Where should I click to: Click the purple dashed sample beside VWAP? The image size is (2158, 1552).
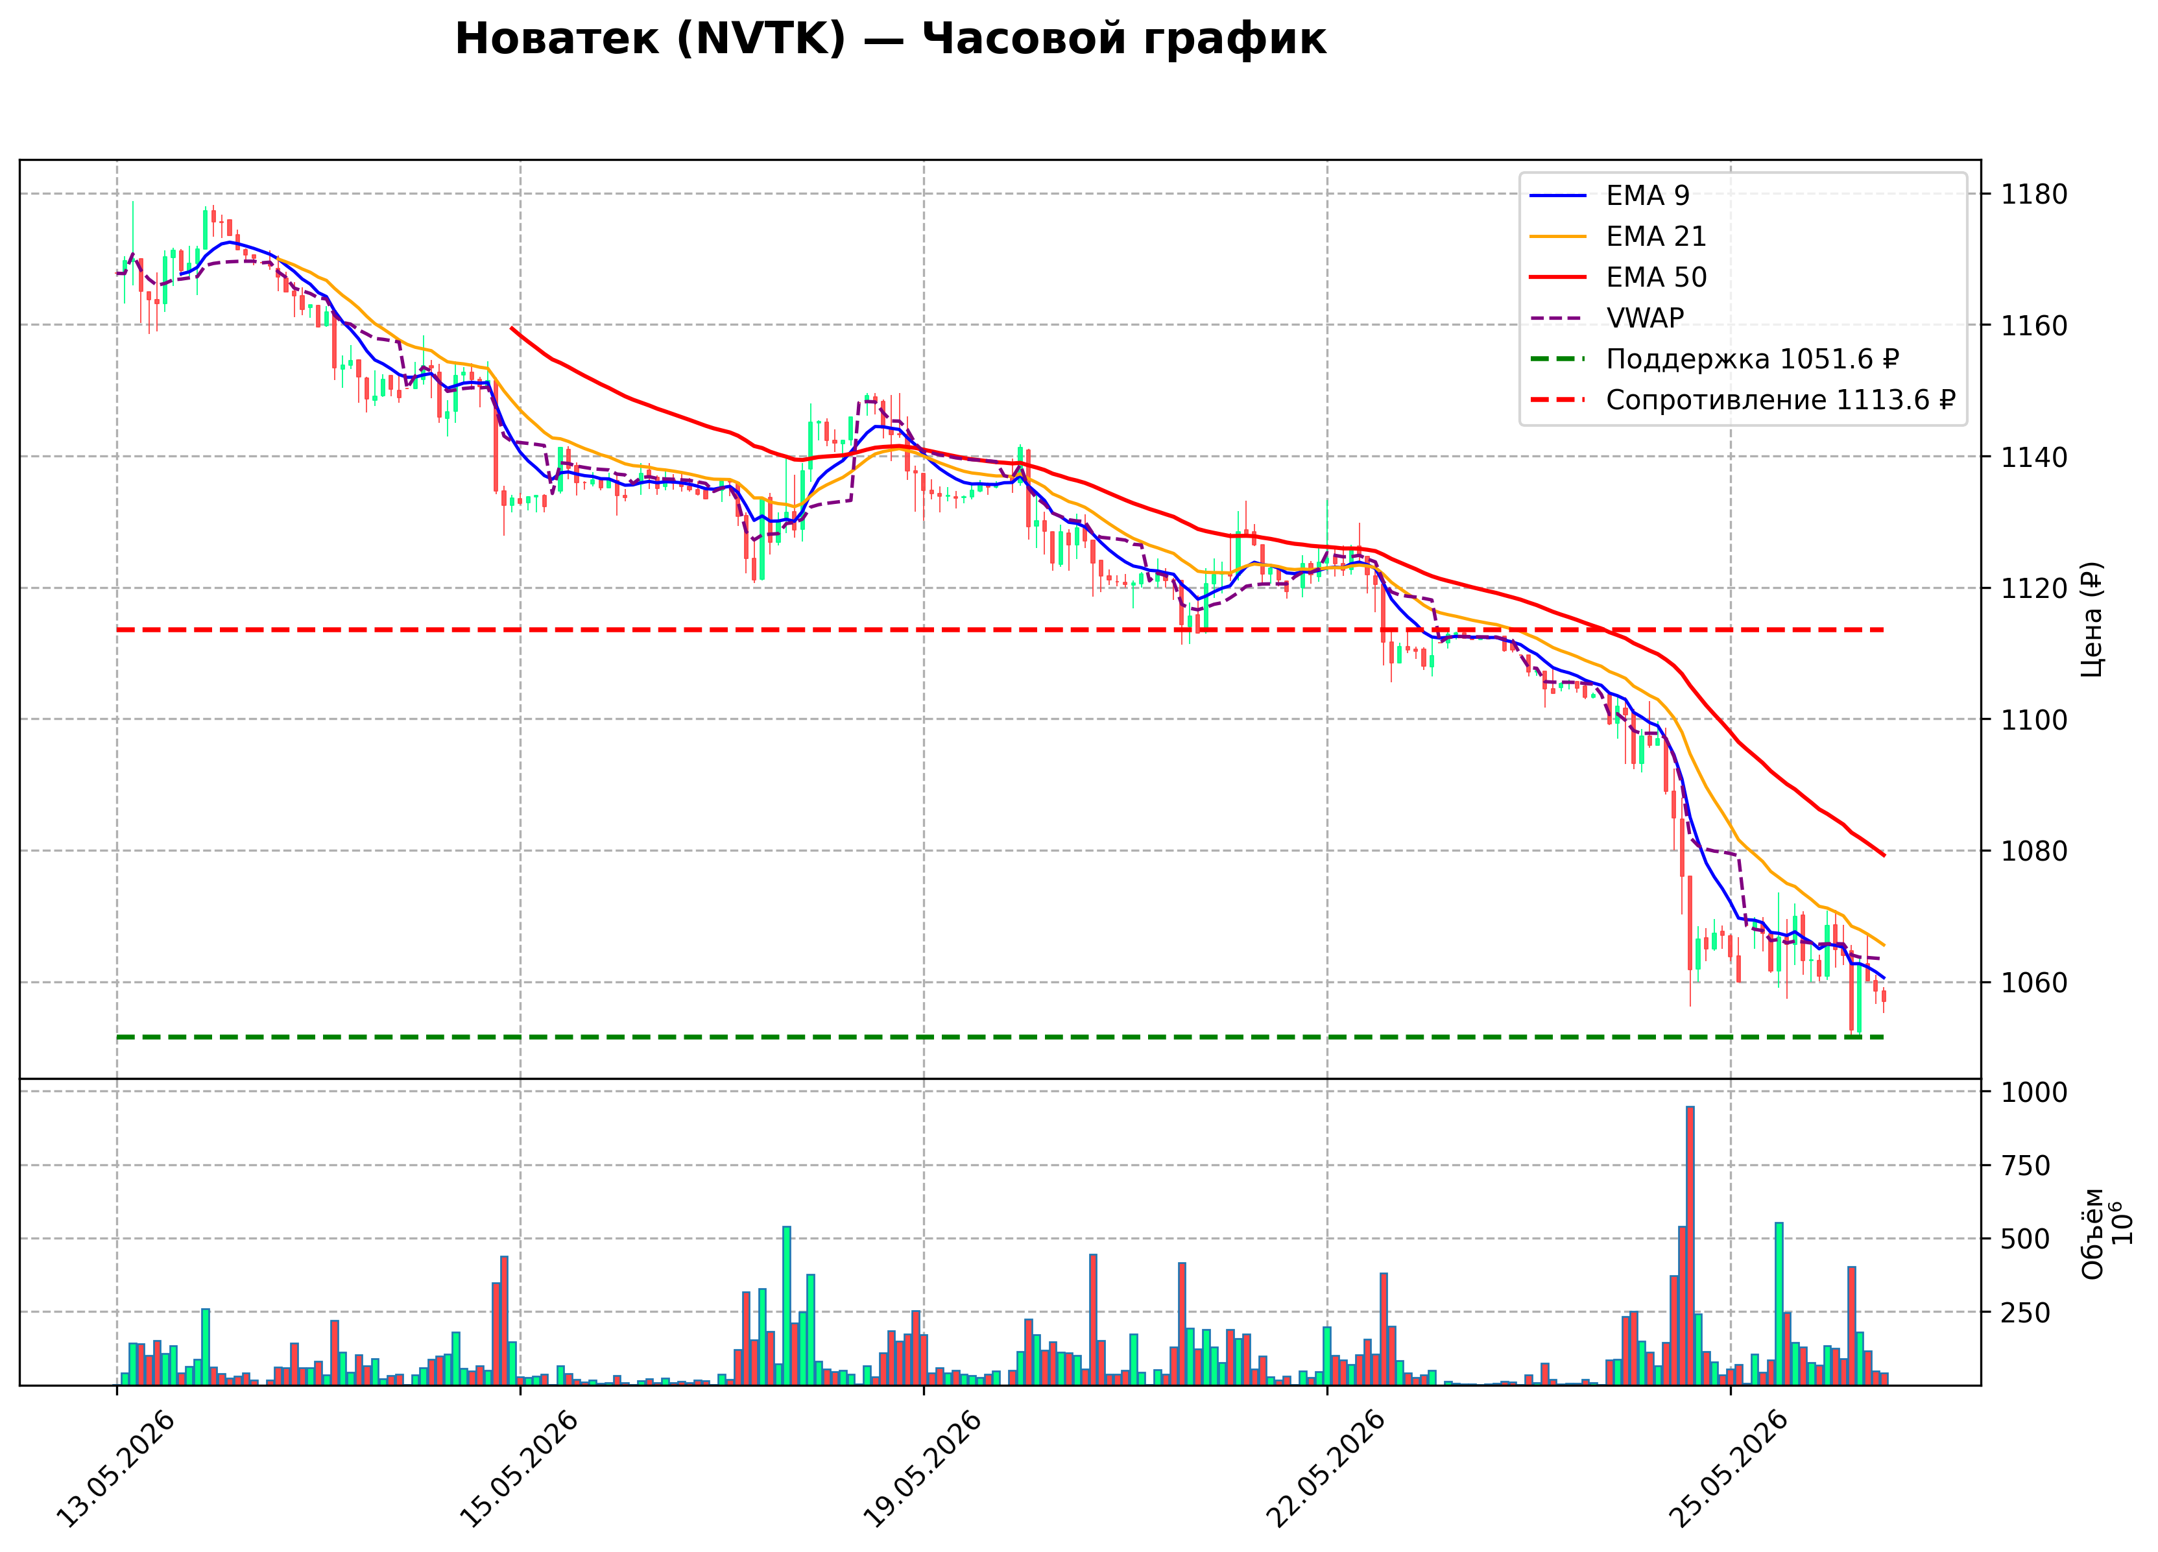(x=1559, y=319)
